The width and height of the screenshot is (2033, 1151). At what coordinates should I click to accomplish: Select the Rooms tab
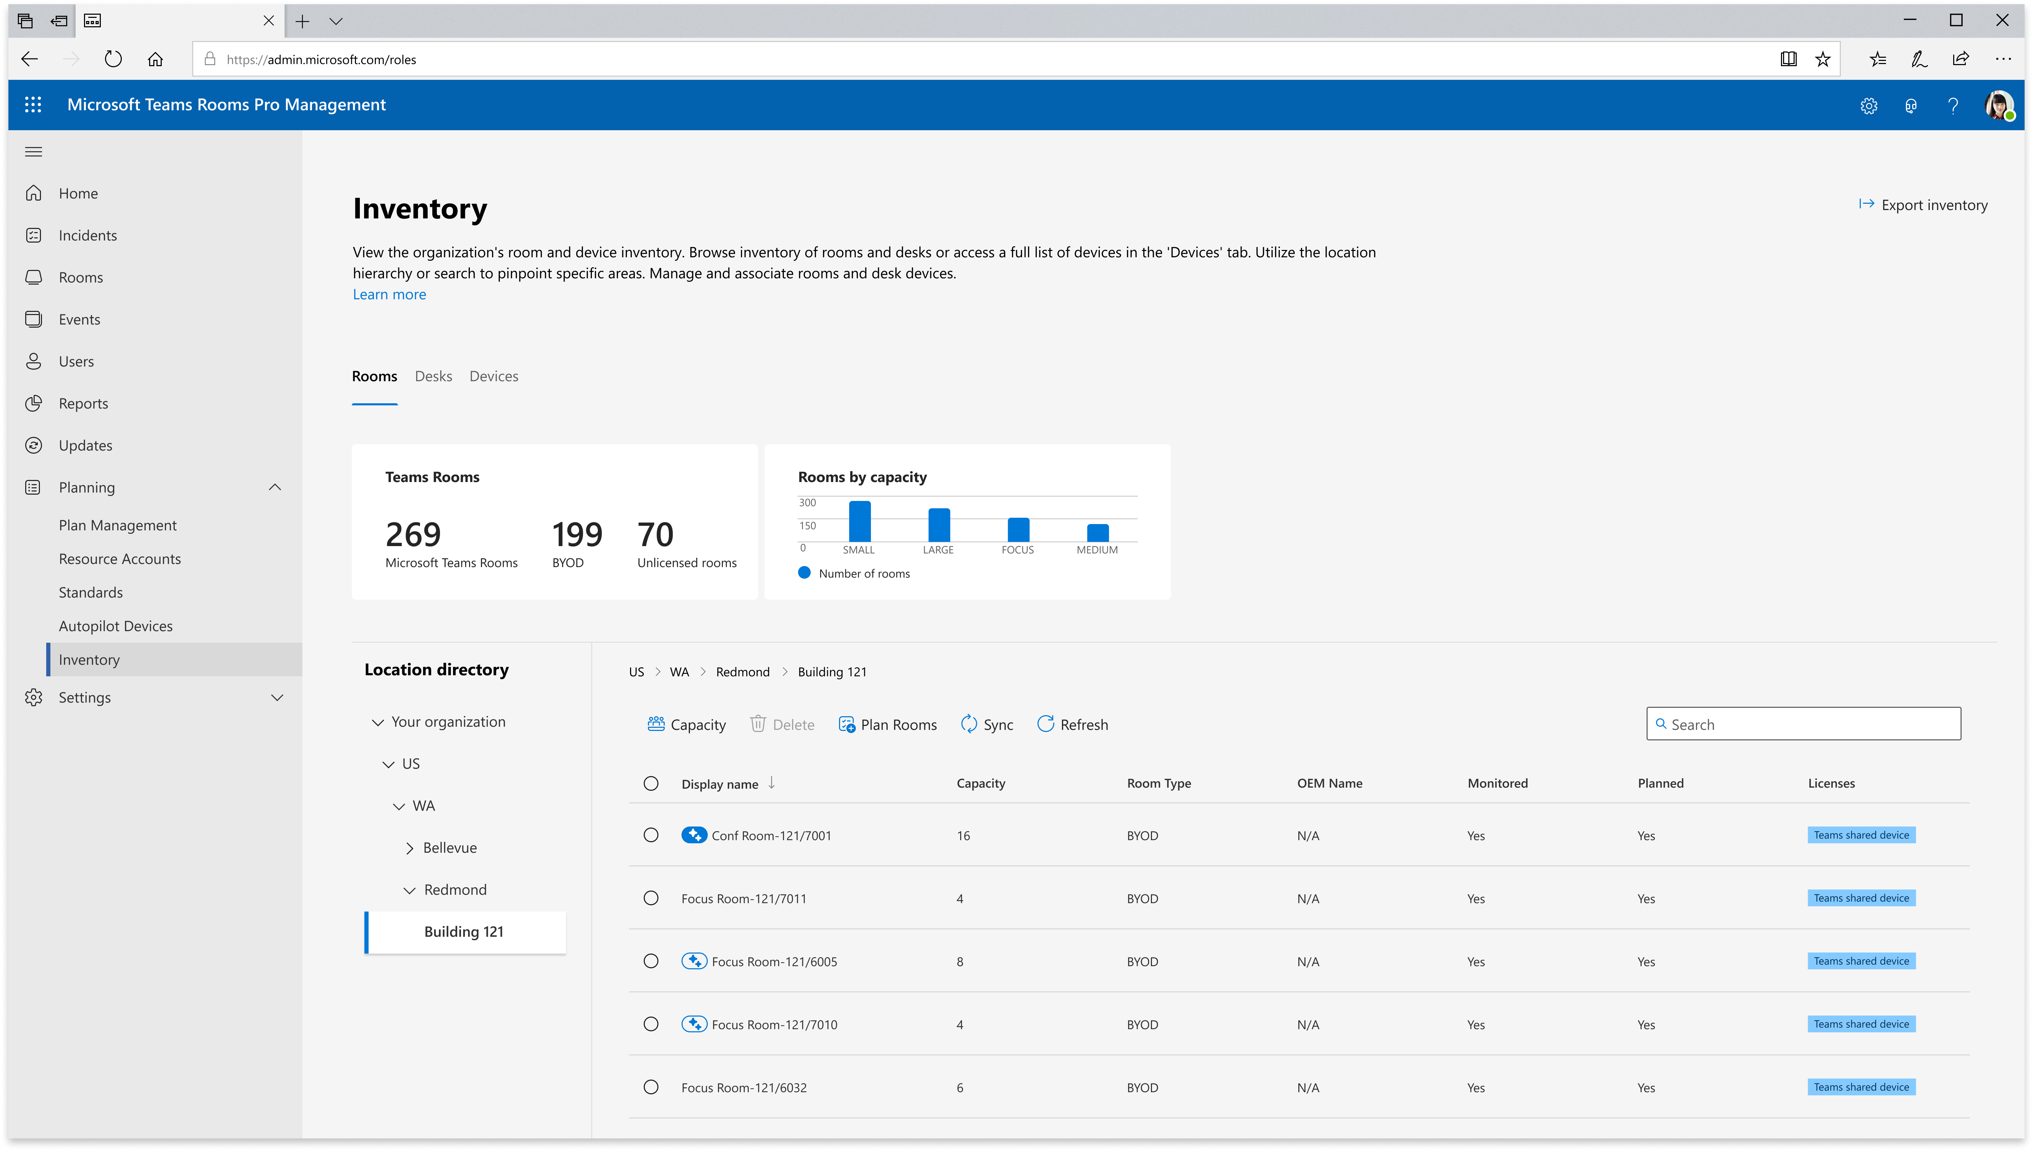(374, 376)
